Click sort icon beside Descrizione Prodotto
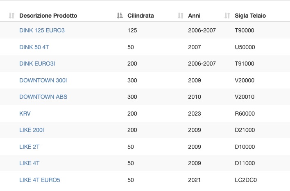 click(x=11, y=16)
